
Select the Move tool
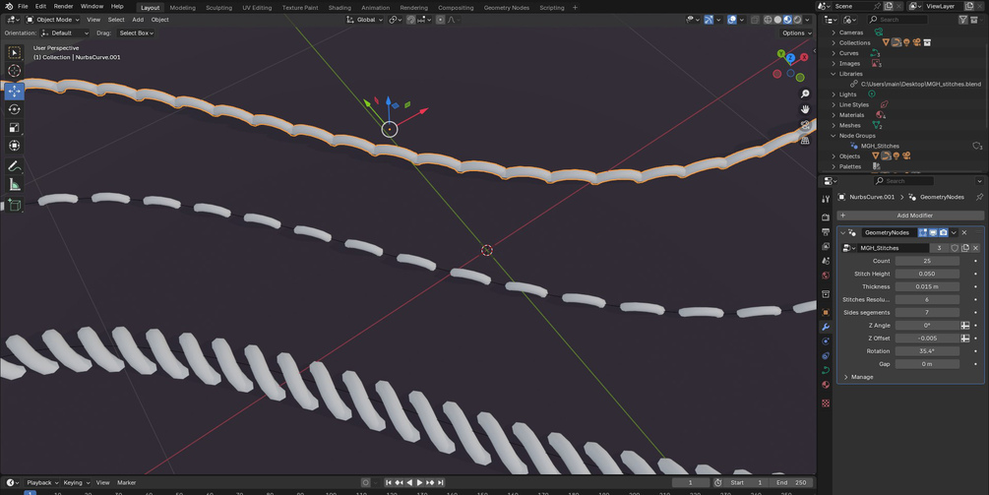15,91
